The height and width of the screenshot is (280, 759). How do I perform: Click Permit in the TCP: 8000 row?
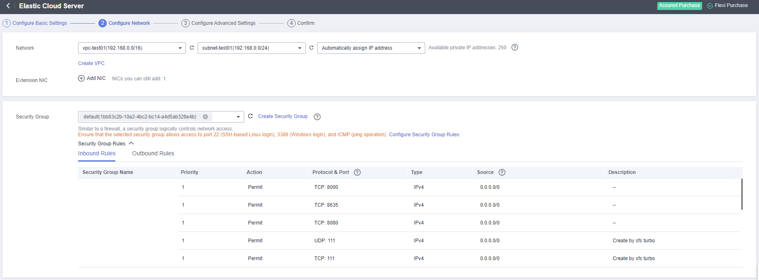(255, 187)
